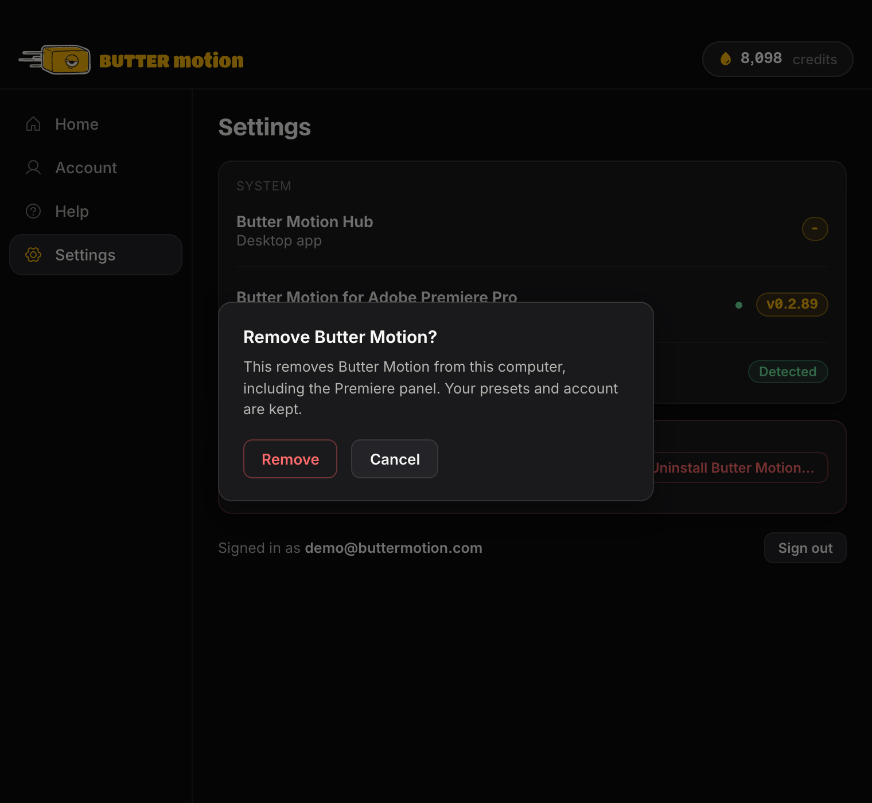
Task: Click the Desktop app subtitle
Action: coord(279,241)
